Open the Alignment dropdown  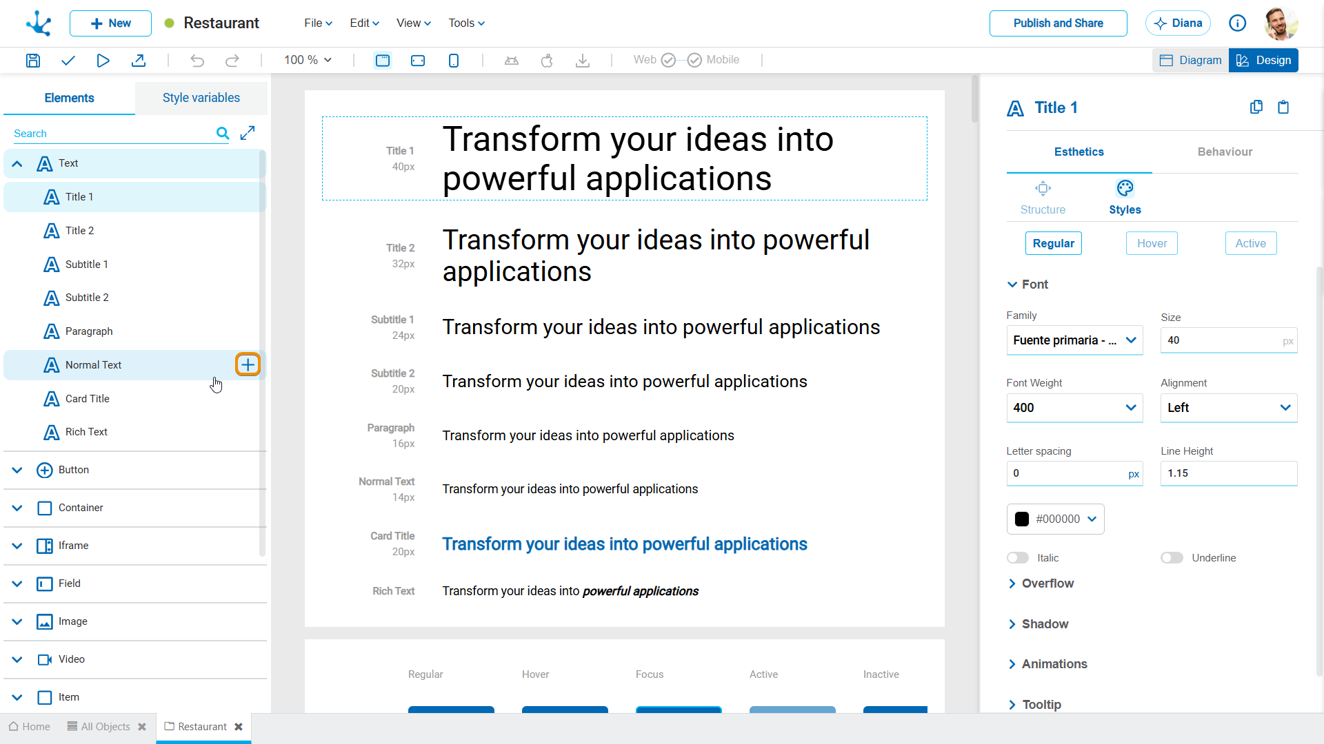point(1229,408)
